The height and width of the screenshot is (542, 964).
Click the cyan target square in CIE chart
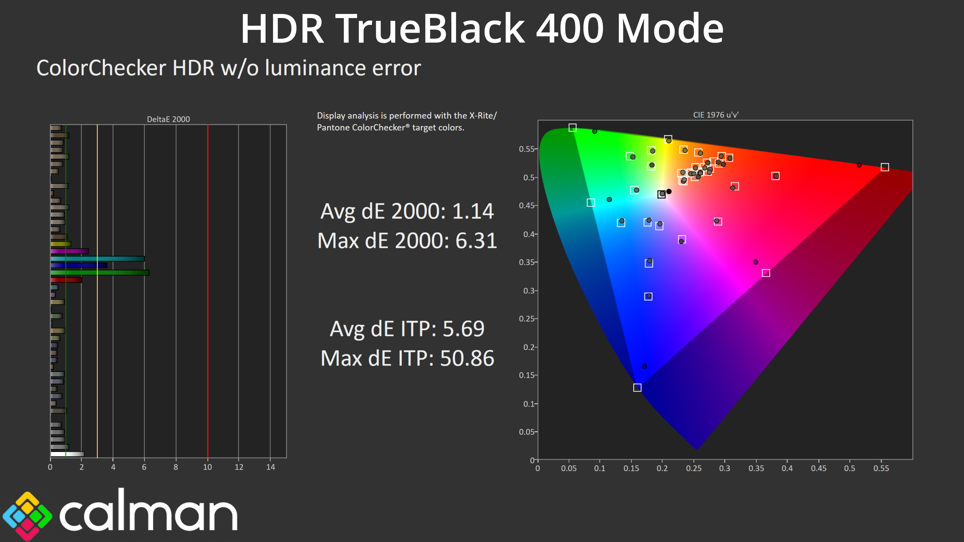pos(590,203)
